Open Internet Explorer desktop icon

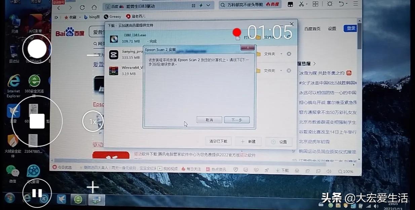(x=13, y=86)
